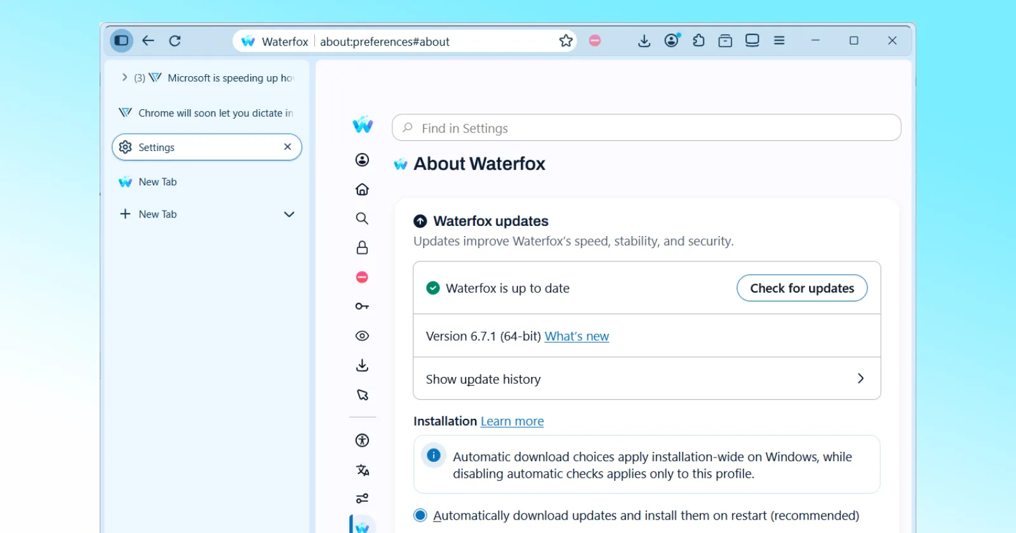Open the container tabs box icon

click(725, 41)
